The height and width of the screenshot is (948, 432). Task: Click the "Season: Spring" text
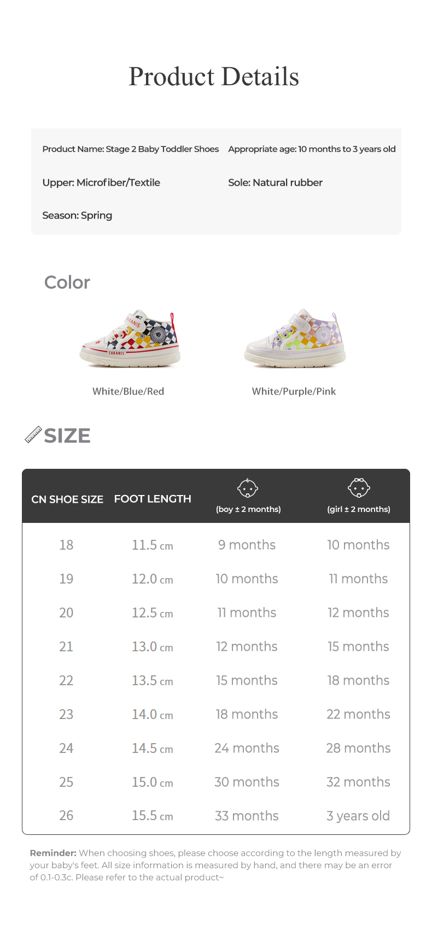tap(77, 215)
